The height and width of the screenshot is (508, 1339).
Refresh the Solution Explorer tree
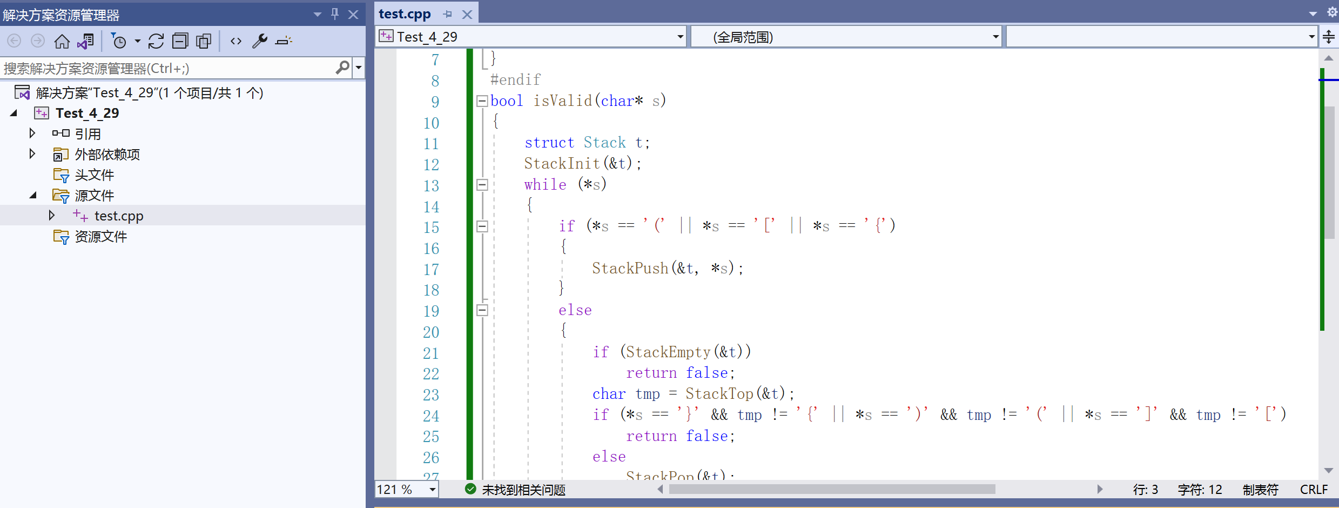click(x=156, y=41)
